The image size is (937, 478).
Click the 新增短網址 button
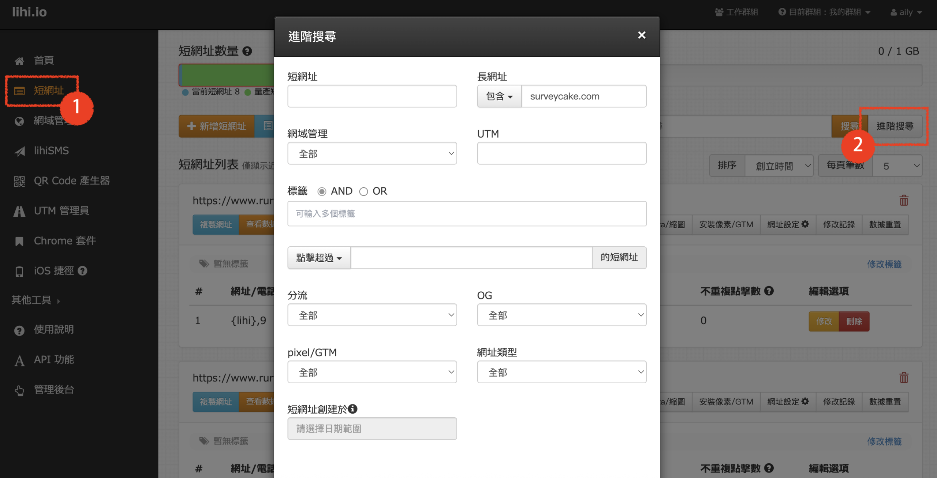tap(217, 126)
